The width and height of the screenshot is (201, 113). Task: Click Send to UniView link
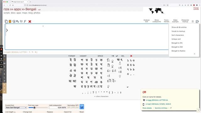coord(161,108)
